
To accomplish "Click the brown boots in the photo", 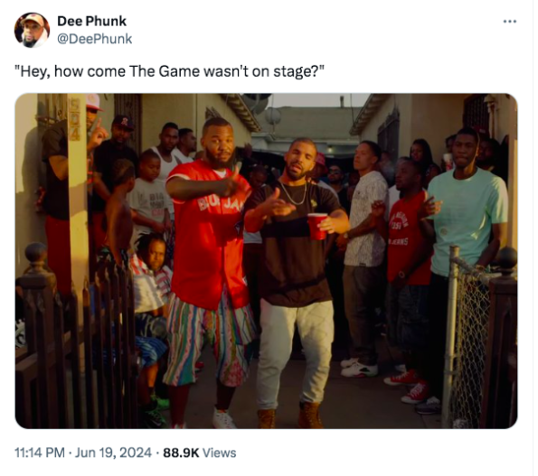I will pos(290,415).
